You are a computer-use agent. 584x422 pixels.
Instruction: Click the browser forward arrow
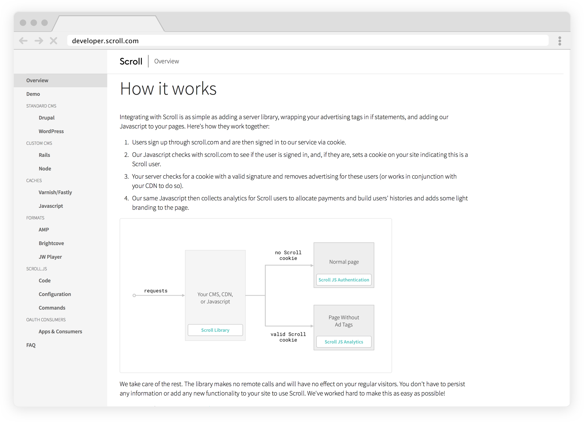coord(39,41)
